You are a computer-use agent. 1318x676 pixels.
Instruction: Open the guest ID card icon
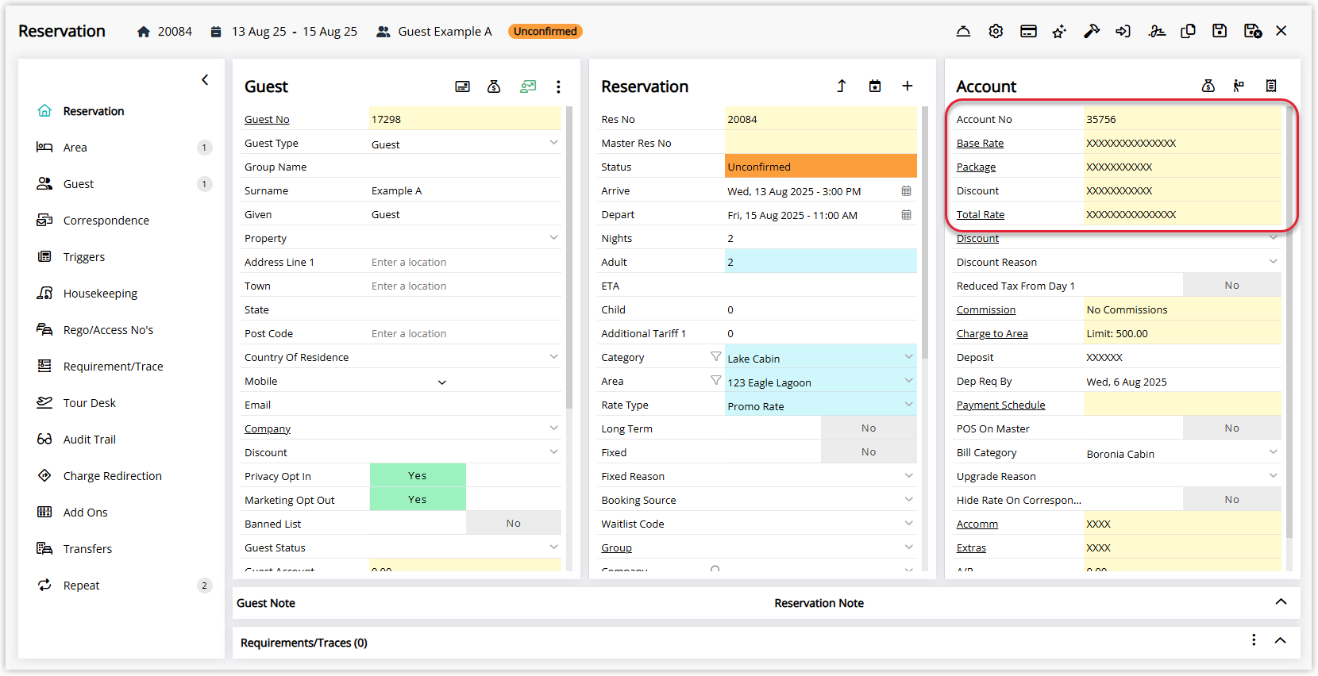(462, 86)
